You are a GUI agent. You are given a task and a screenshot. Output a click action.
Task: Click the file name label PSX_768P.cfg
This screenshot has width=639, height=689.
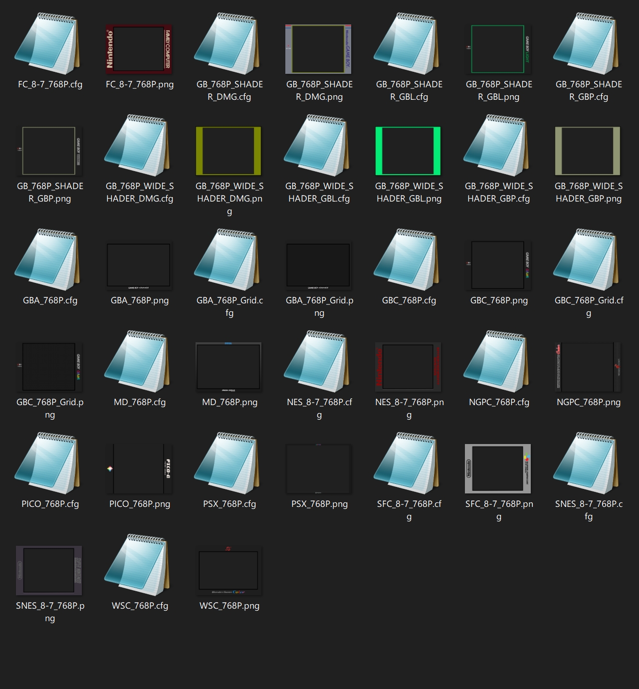229,504
